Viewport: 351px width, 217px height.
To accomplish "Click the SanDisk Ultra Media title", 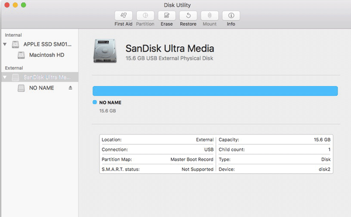I will pyautogui.click(x=170, y=49).
